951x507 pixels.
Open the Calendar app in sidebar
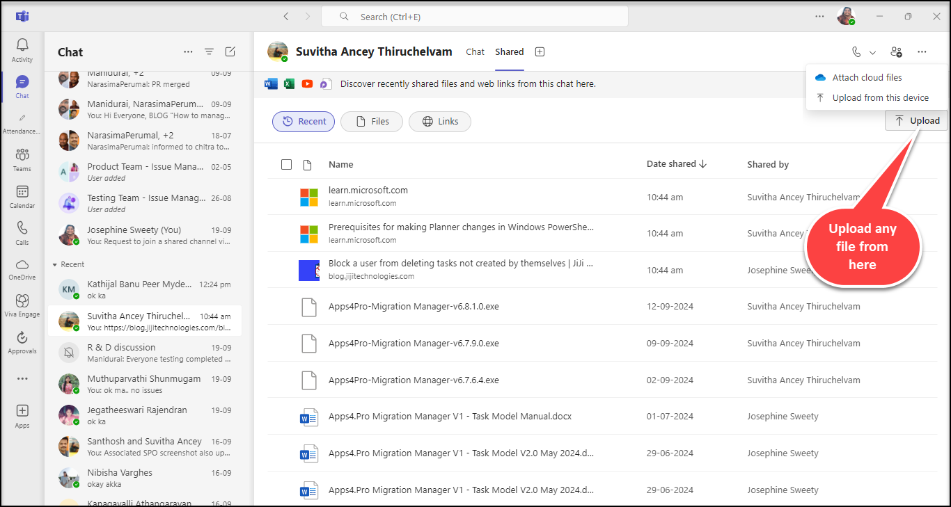[22, 196]
